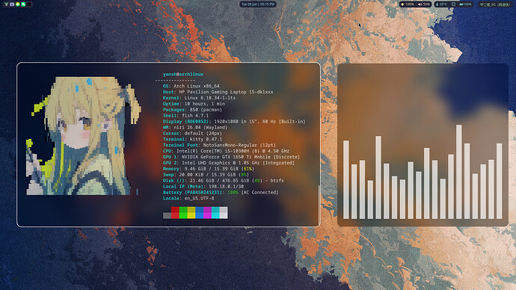The image size is (516, 290).
Task: Click the "Kernel: Linux 6.18.34-1-lts" line
Action: pyautogui.click(x=199, y=98)
